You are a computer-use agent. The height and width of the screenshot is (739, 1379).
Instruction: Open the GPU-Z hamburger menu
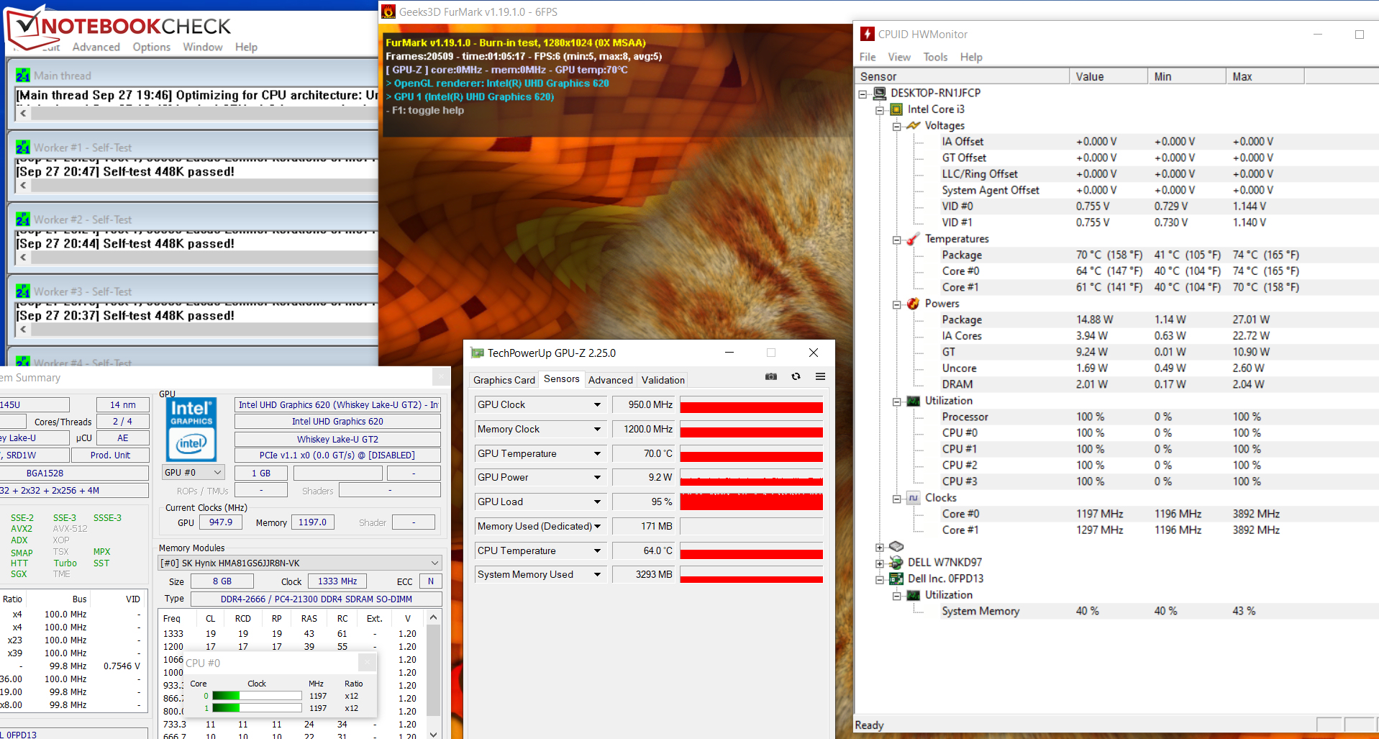pyautogui.click(x=820, y=376)
